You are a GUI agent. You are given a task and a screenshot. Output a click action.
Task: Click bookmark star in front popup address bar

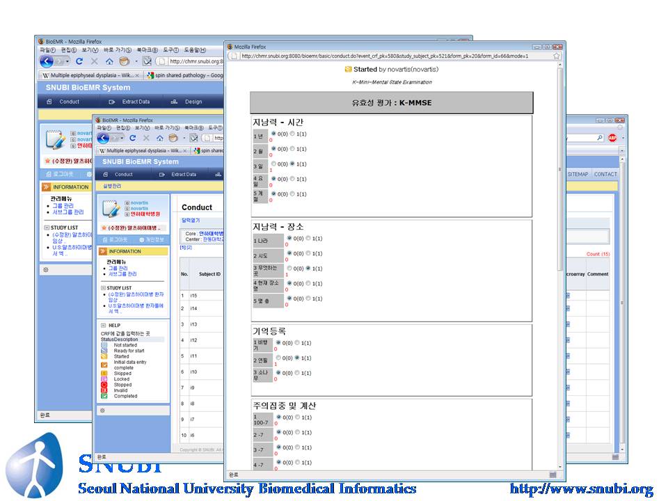[557, 56]
